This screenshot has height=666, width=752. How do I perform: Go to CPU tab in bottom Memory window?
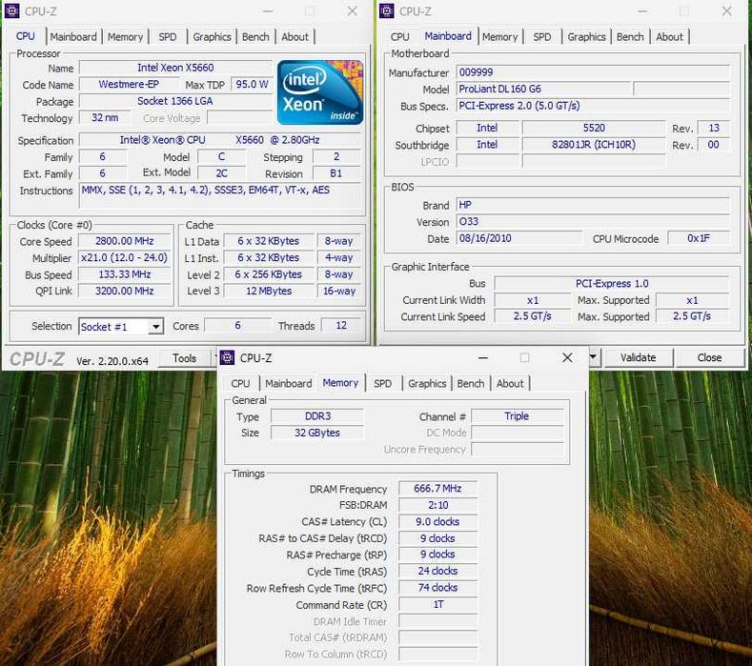click(x=240, y=384)
